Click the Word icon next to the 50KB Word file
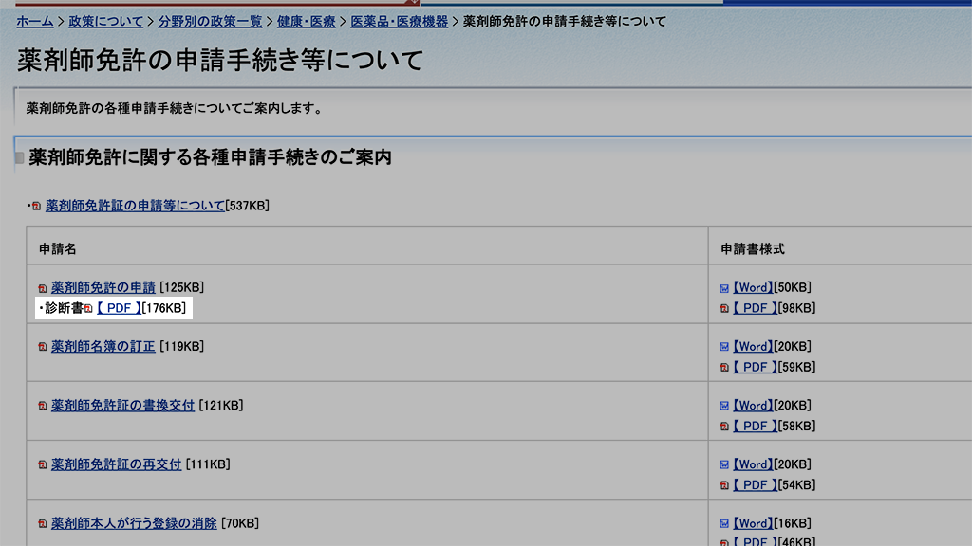This screenshot has width=972, height=546. 724,288
